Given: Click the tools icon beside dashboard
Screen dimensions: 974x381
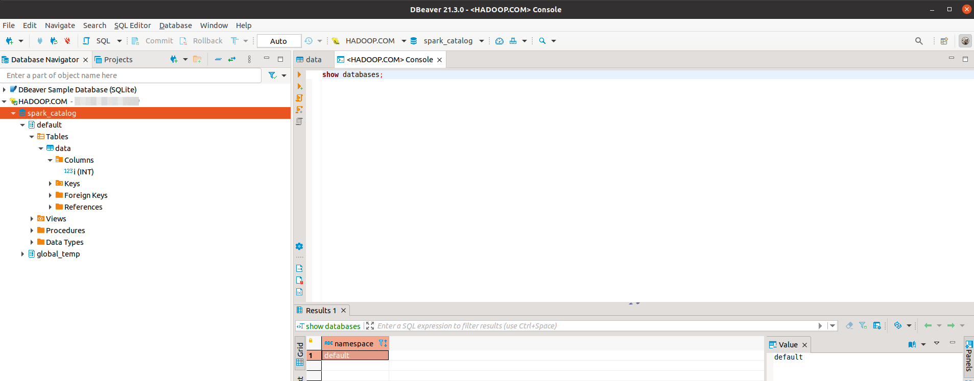Looking at the screenshot, I should click(x=513, y=41).
